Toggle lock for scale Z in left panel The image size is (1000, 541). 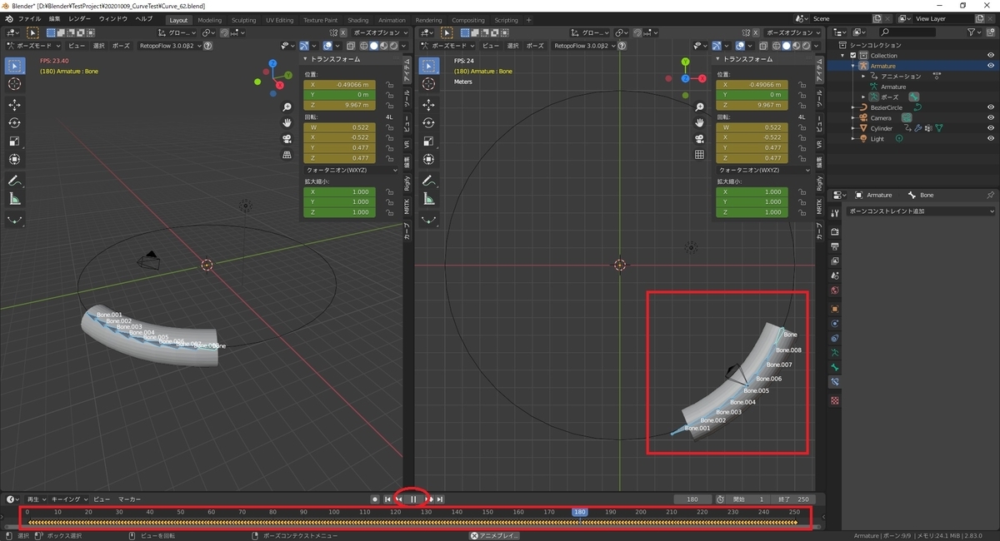click(x=390, y=212)
